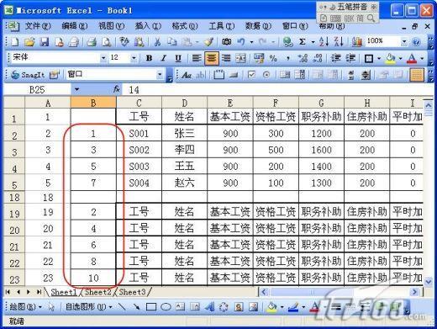Click the Format Painter brush icon
437x329 pixels.
tap(208, 42)
